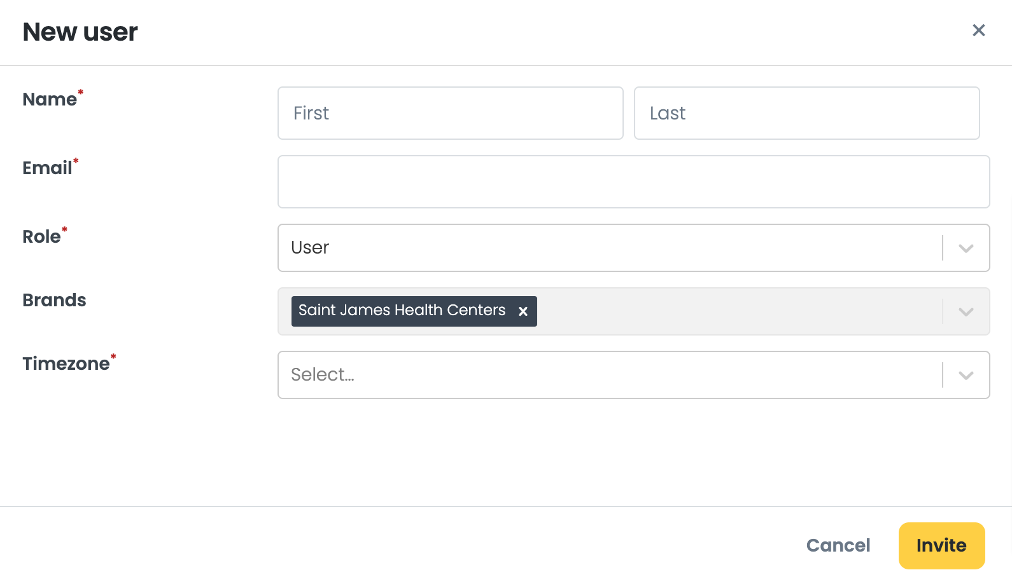Click the Timezone dropdown chevron arrow
The width and height of the screenshot is (1012, 577).
[966, 375]
